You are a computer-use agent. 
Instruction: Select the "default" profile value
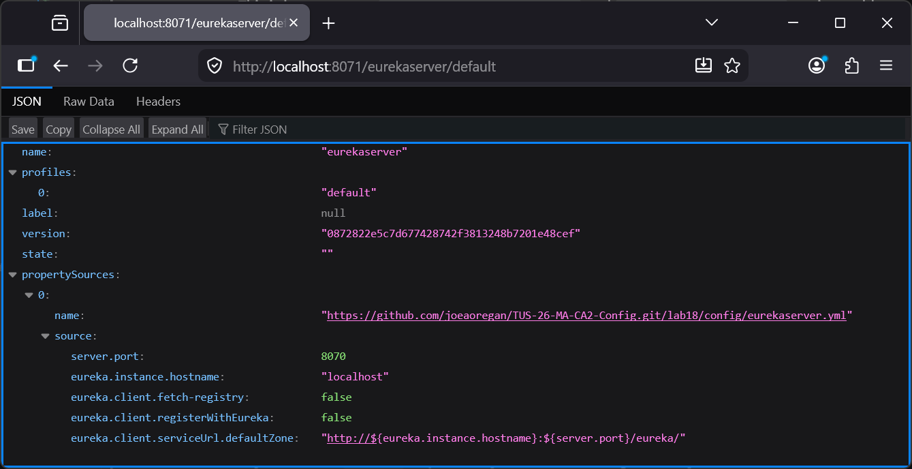349,193
